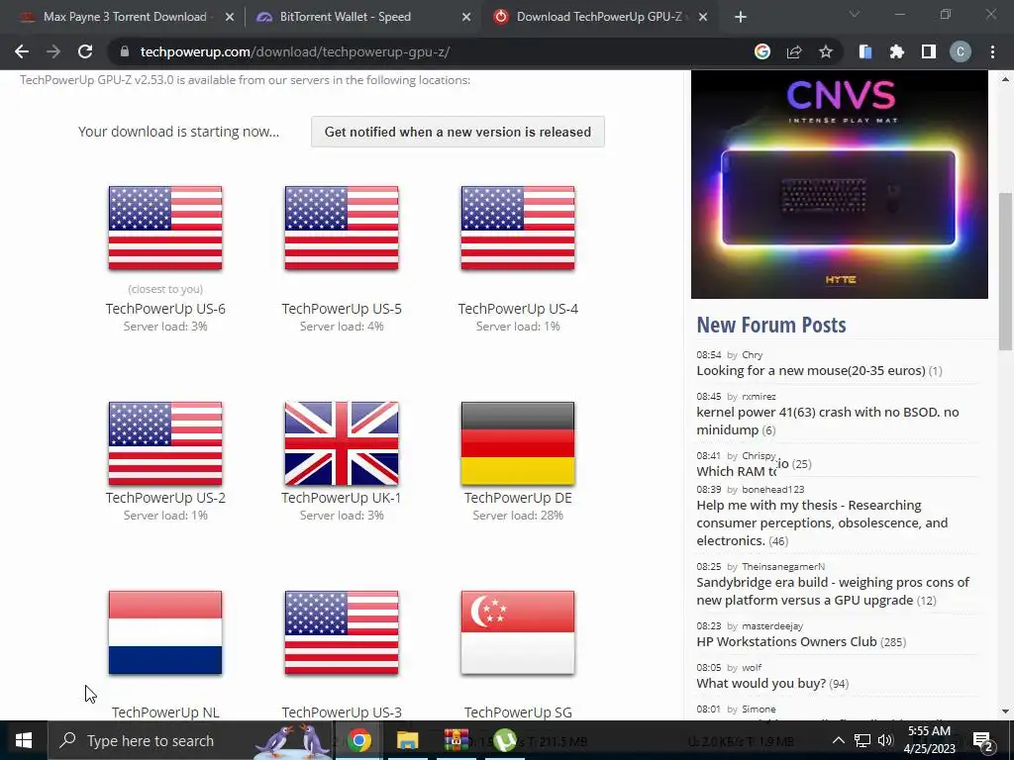1014x760 pixels.
Task: Show hidden system tray icons
Action: pyautogui.click(x=838, y=740)
